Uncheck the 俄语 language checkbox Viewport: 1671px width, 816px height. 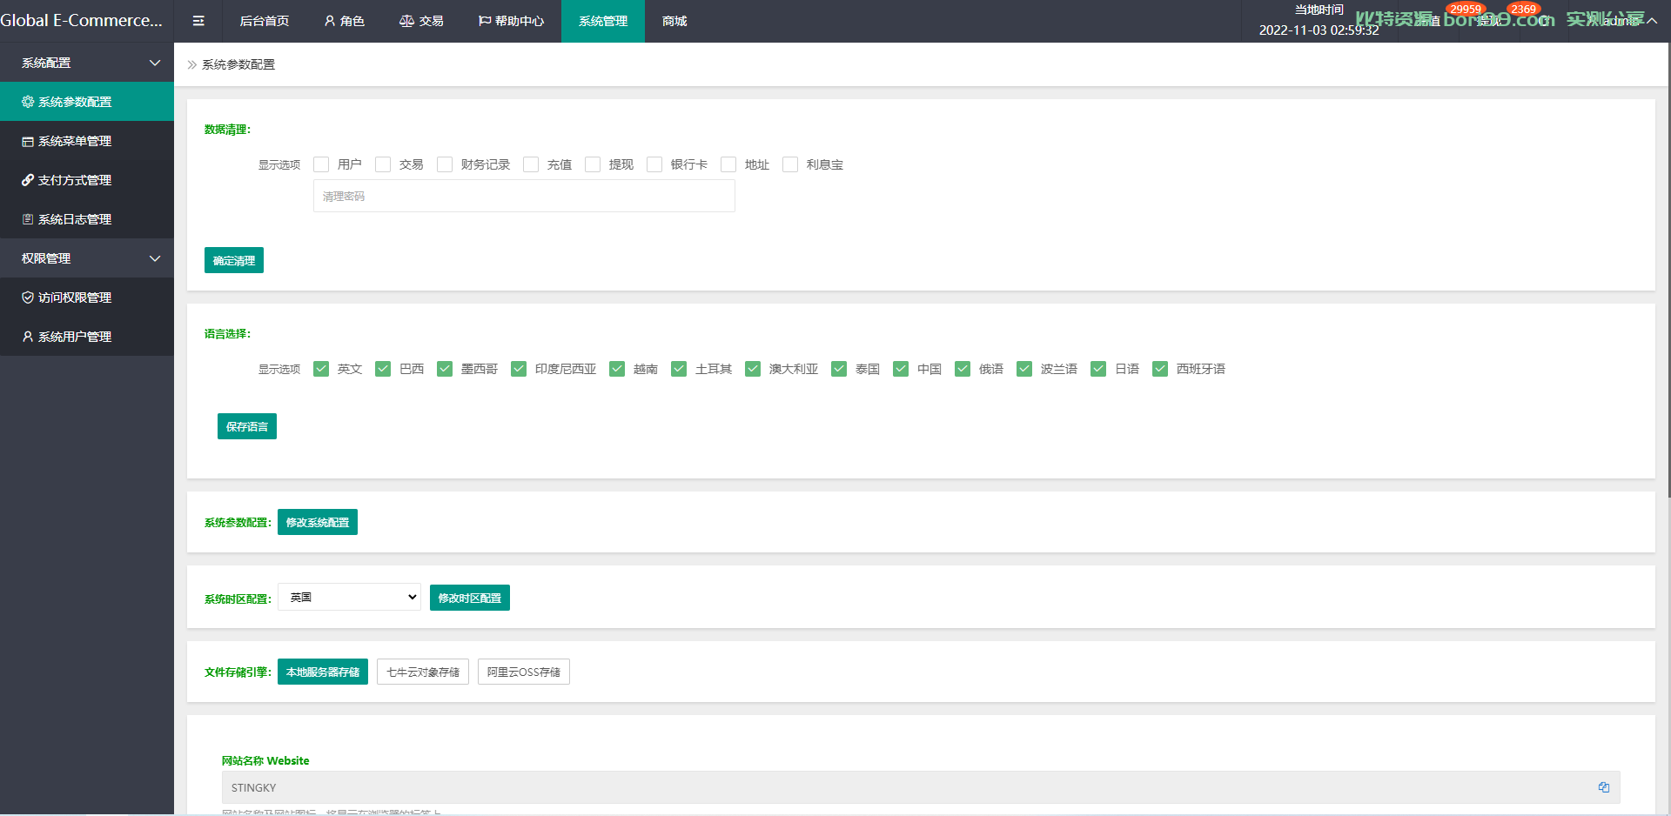click(x=963, y=369)
